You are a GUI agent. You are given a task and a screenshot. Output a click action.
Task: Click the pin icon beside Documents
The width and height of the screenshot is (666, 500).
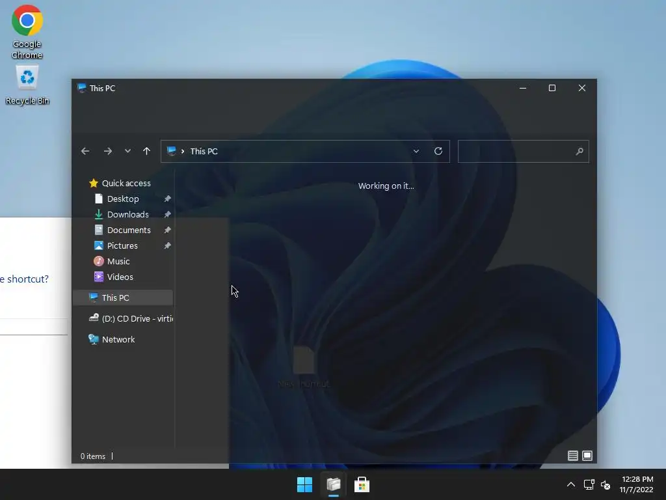pyautogui.click(x=167, y=230)
